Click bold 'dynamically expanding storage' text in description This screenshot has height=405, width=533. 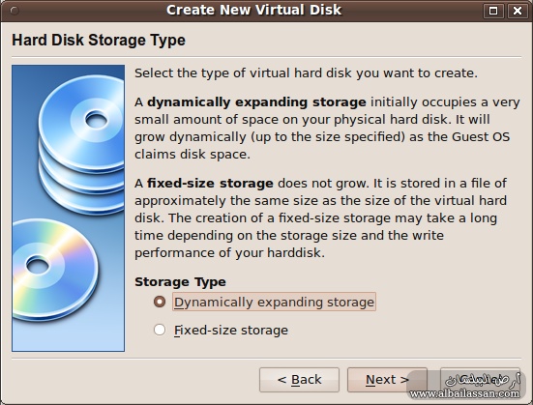[256, 102]
